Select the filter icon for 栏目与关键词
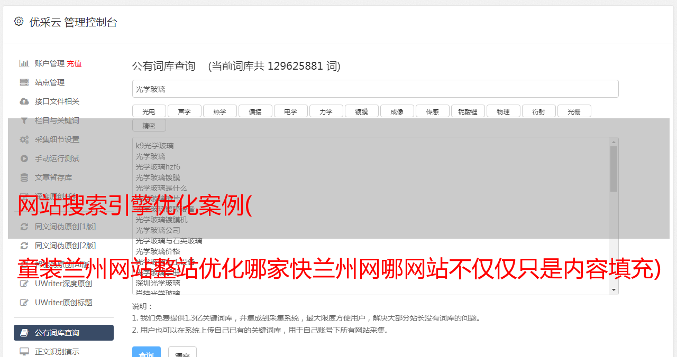The width and height of the screenshot is (677, 357). (x=24, y=120)
